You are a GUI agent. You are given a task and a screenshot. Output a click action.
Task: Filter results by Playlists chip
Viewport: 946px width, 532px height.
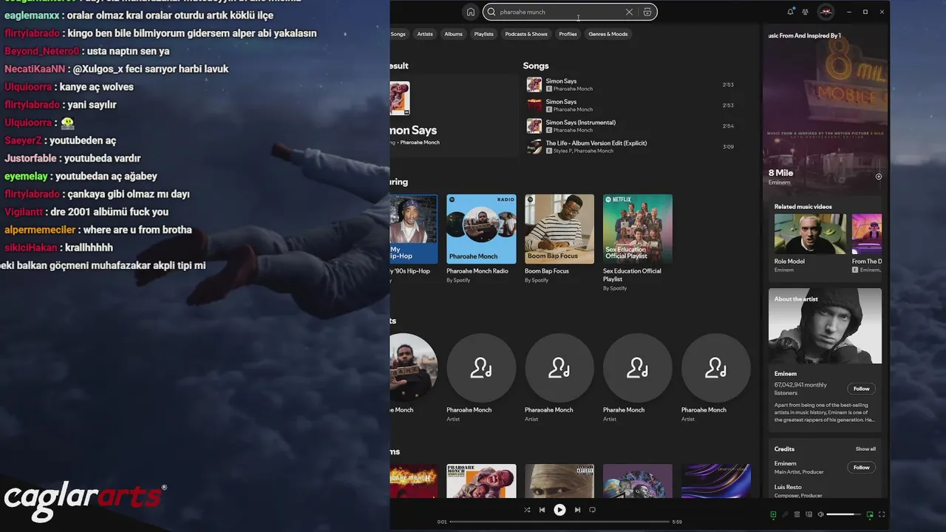tap(484, 34)
